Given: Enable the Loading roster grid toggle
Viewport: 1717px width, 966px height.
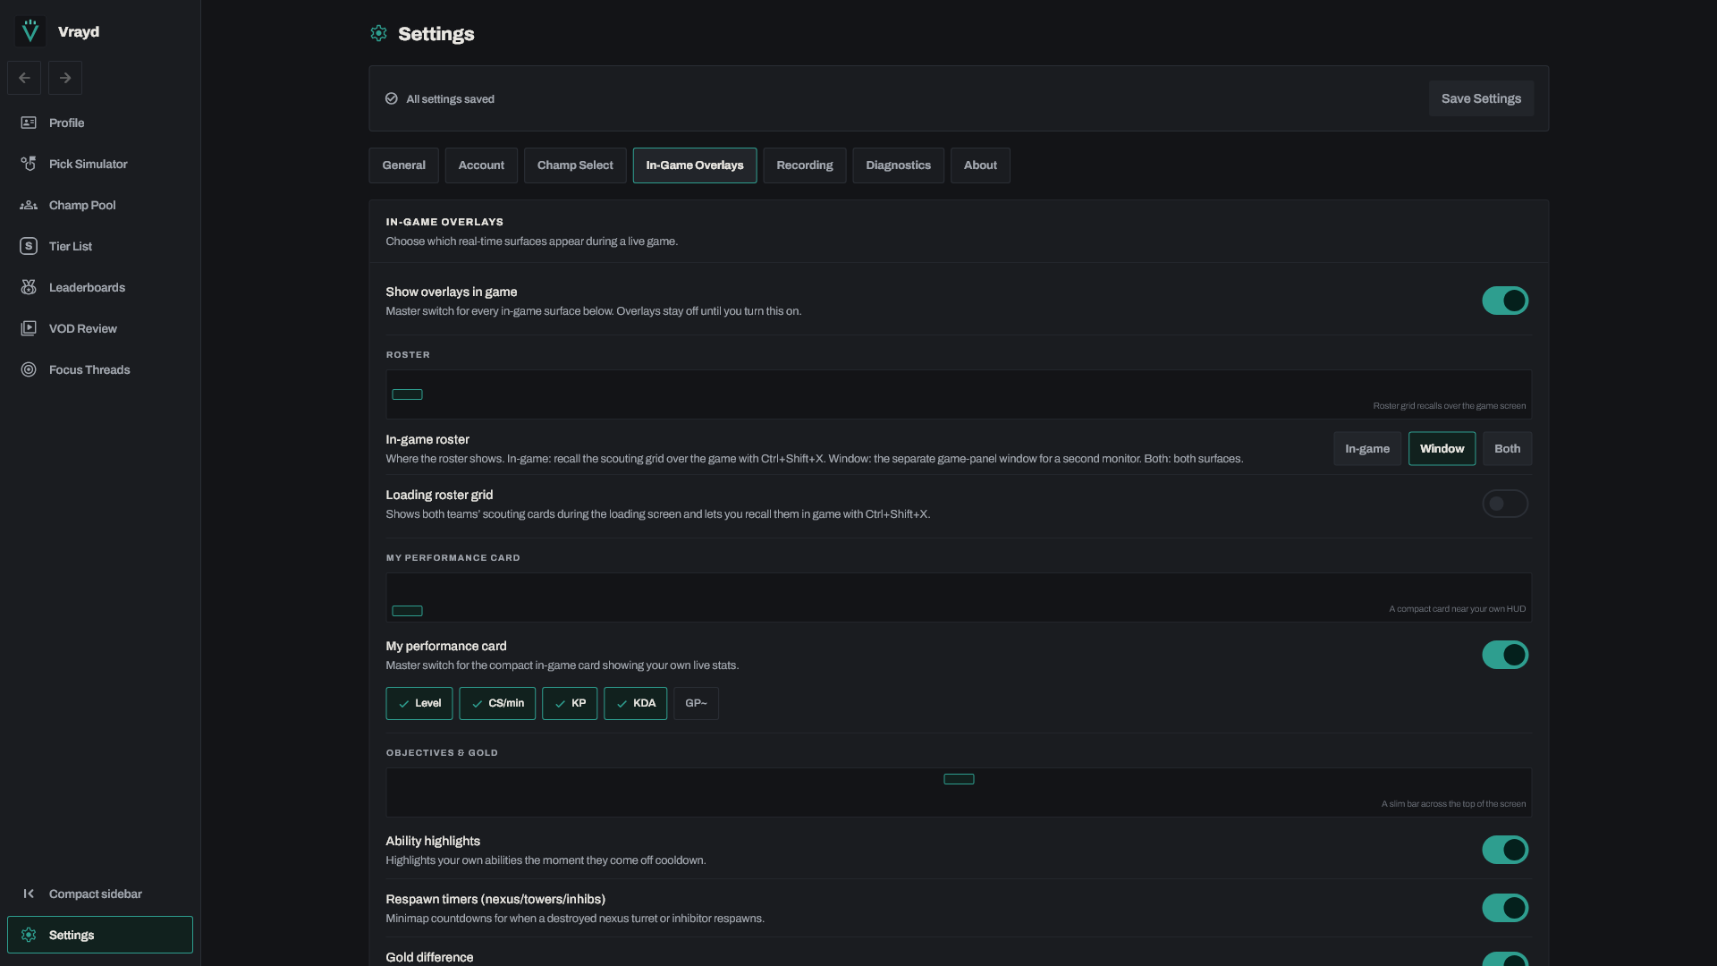Looking at the screenshot, I should tap(1505, 504).
